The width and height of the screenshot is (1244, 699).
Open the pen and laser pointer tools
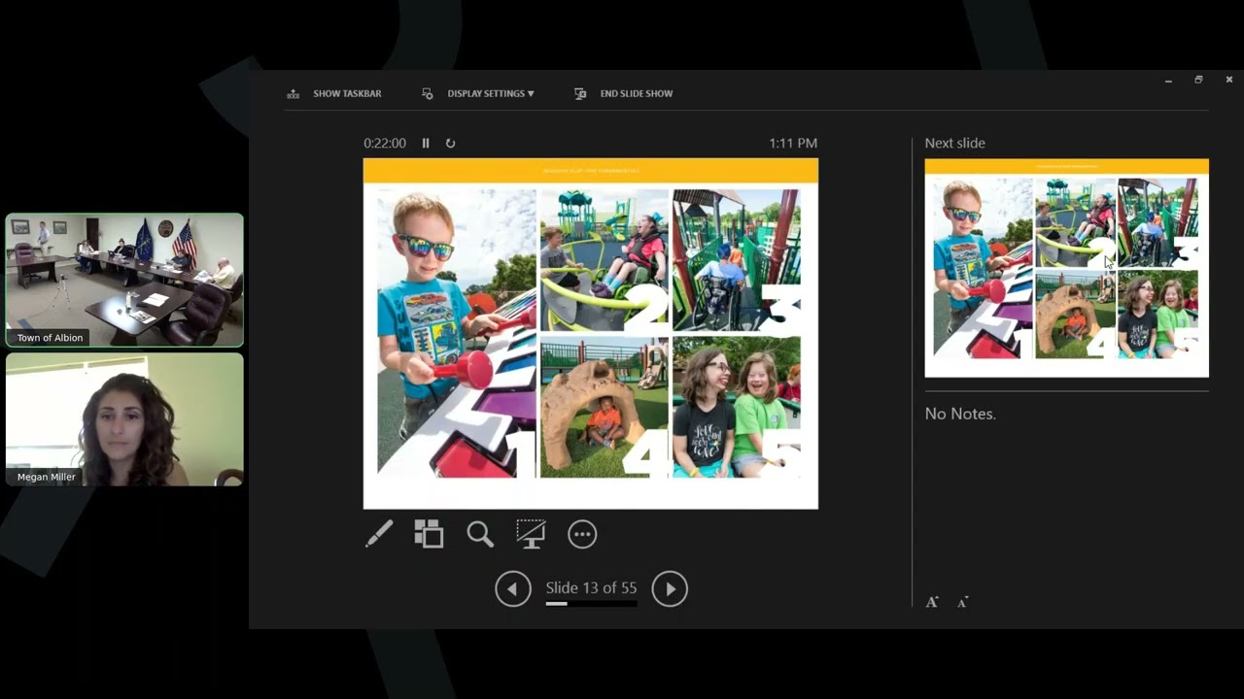379,534
